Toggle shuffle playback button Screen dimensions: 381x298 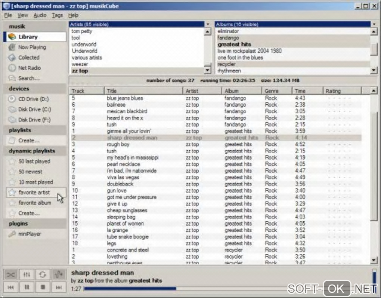tap(11, 275)
